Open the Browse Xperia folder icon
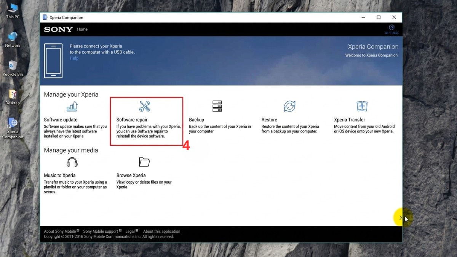457x257 pixels. (145, 162)
